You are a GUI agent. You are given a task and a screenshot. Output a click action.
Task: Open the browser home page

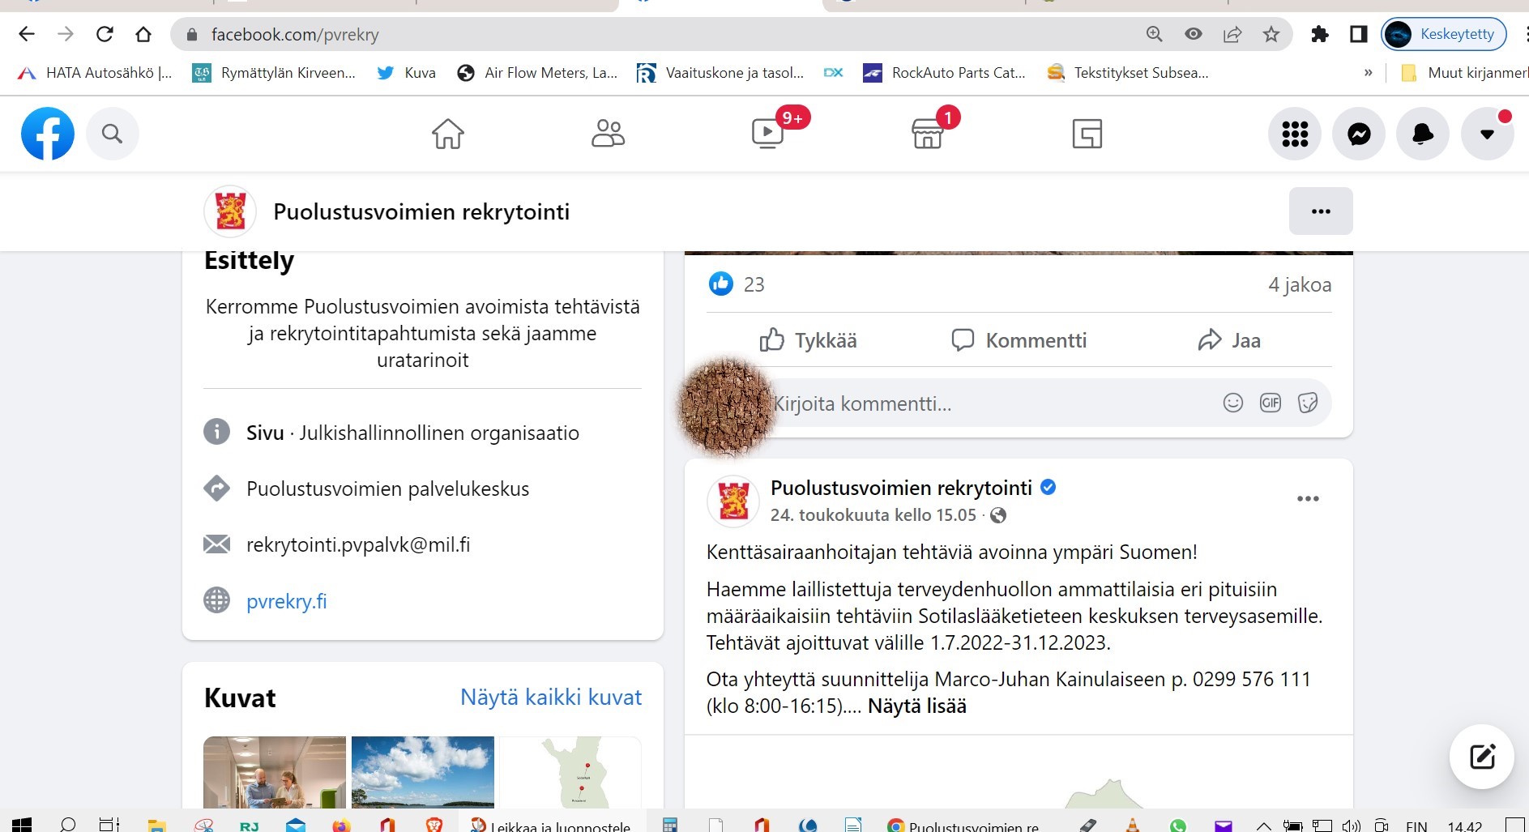143,34
